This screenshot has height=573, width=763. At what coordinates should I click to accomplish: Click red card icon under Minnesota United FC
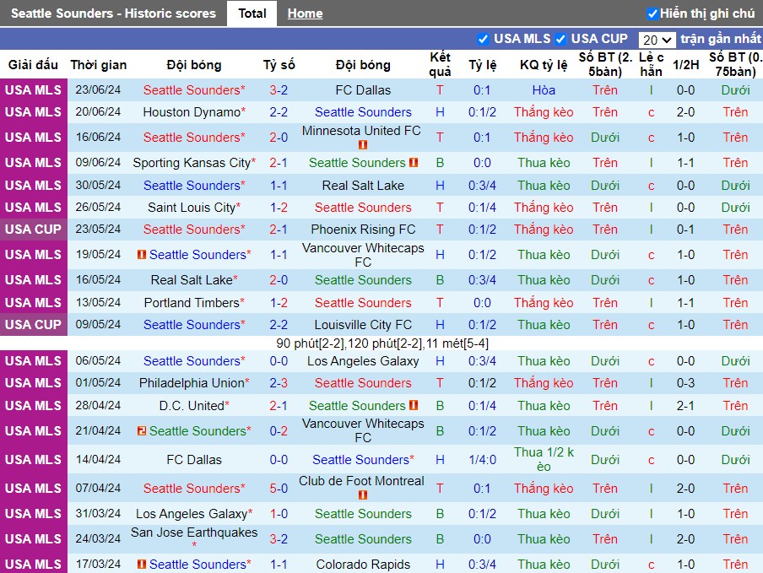[363, 145]
